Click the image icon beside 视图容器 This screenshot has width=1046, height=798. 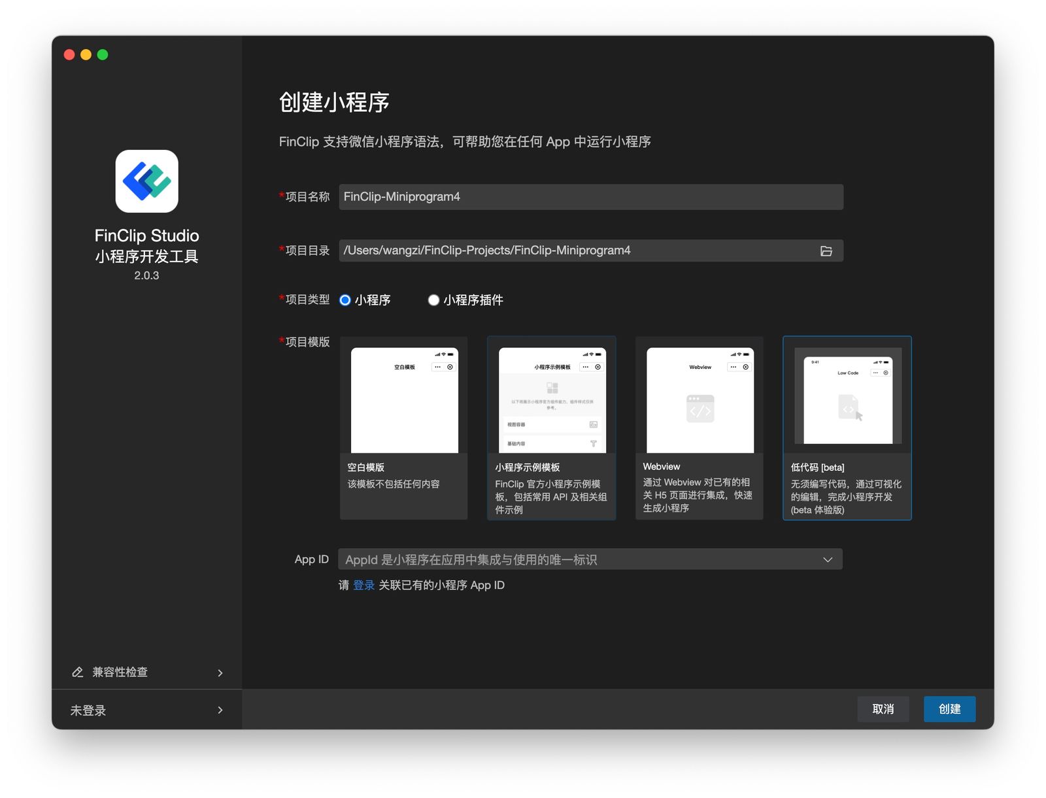click(595, 425)
